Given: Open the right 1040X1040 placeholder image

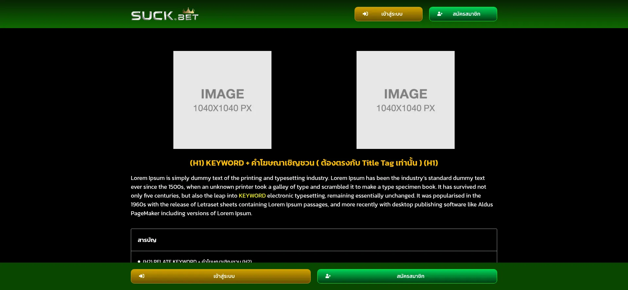Looking at the screenshot, I should pos(406,100).
